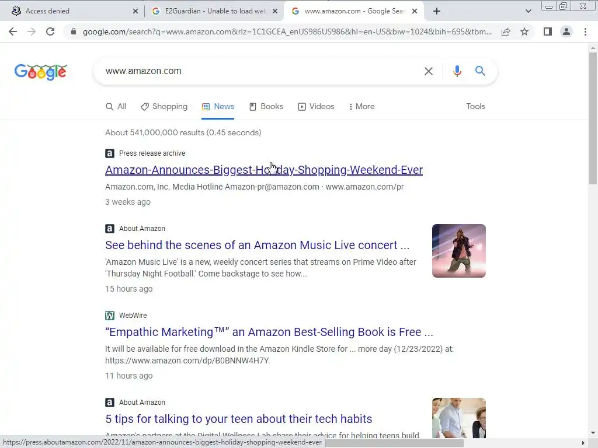Open the Biggest Holiday Shopping Weekend article

tap(264, 170)
